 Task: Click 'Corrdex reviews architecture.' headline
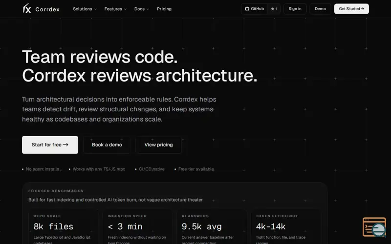tap(140, 76)
